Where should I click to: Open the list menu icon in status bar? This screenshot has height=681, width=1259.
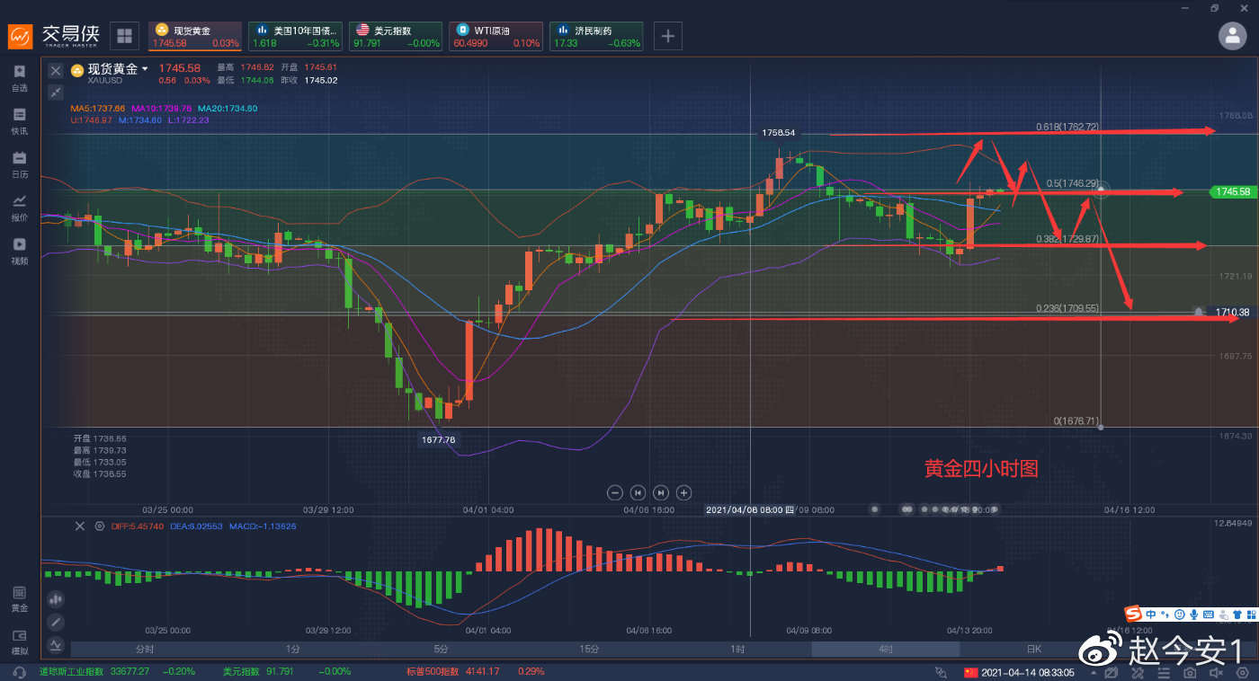click(x=1164, y=672)
